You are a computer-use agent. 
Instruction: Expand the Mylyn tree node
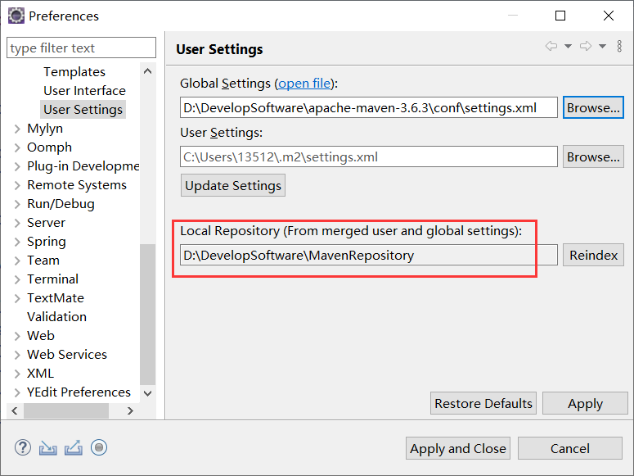(x=17, y=129)
